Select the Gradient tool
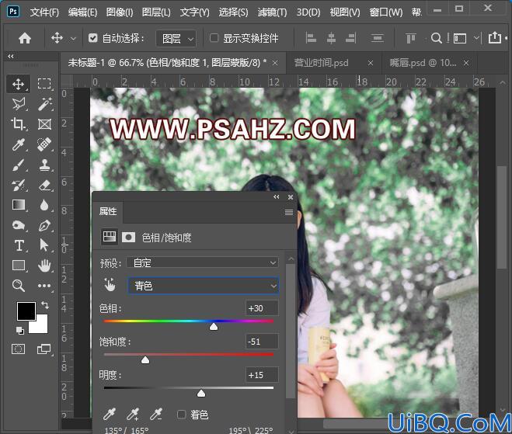Screen dimensions: 512x434 point(18,205)
